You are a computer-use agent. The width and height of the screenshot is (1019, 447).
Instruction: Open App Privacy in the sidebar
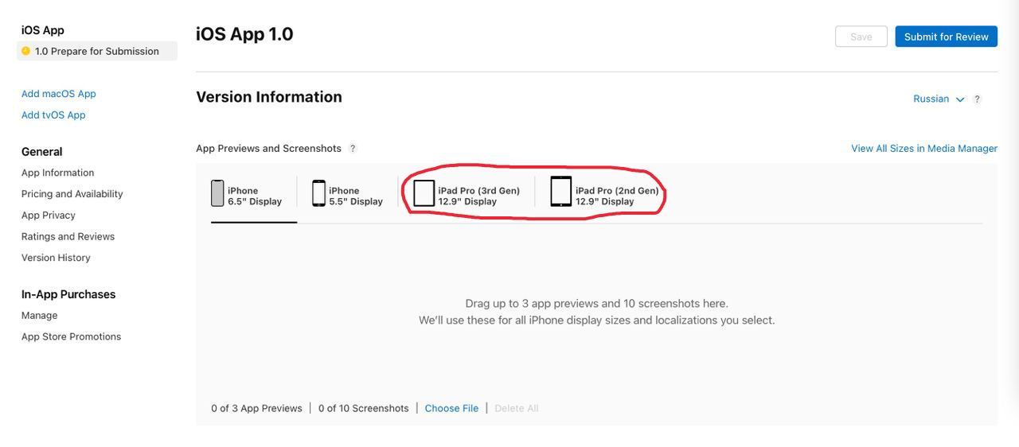(x=49, y=216)
